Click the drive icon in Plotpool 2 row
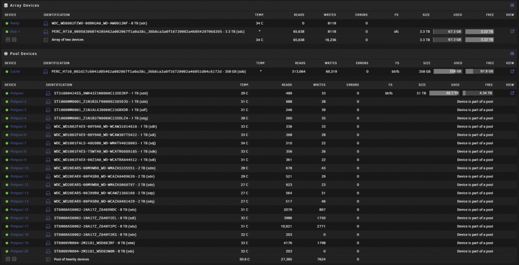 coord(48,102)
